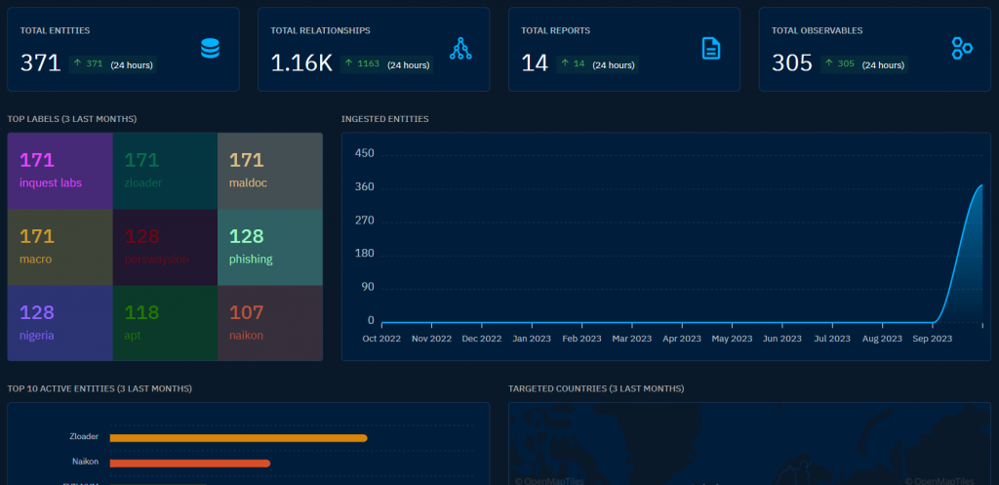Click green up arrow beside 1163 relationships
Screen dimensions: 999x485
point(348,63)
